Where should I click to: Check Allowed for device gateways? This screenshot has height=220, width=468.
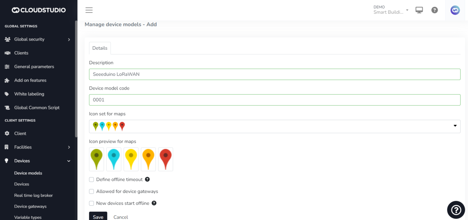pyautogui.click(x=92, y=191)
